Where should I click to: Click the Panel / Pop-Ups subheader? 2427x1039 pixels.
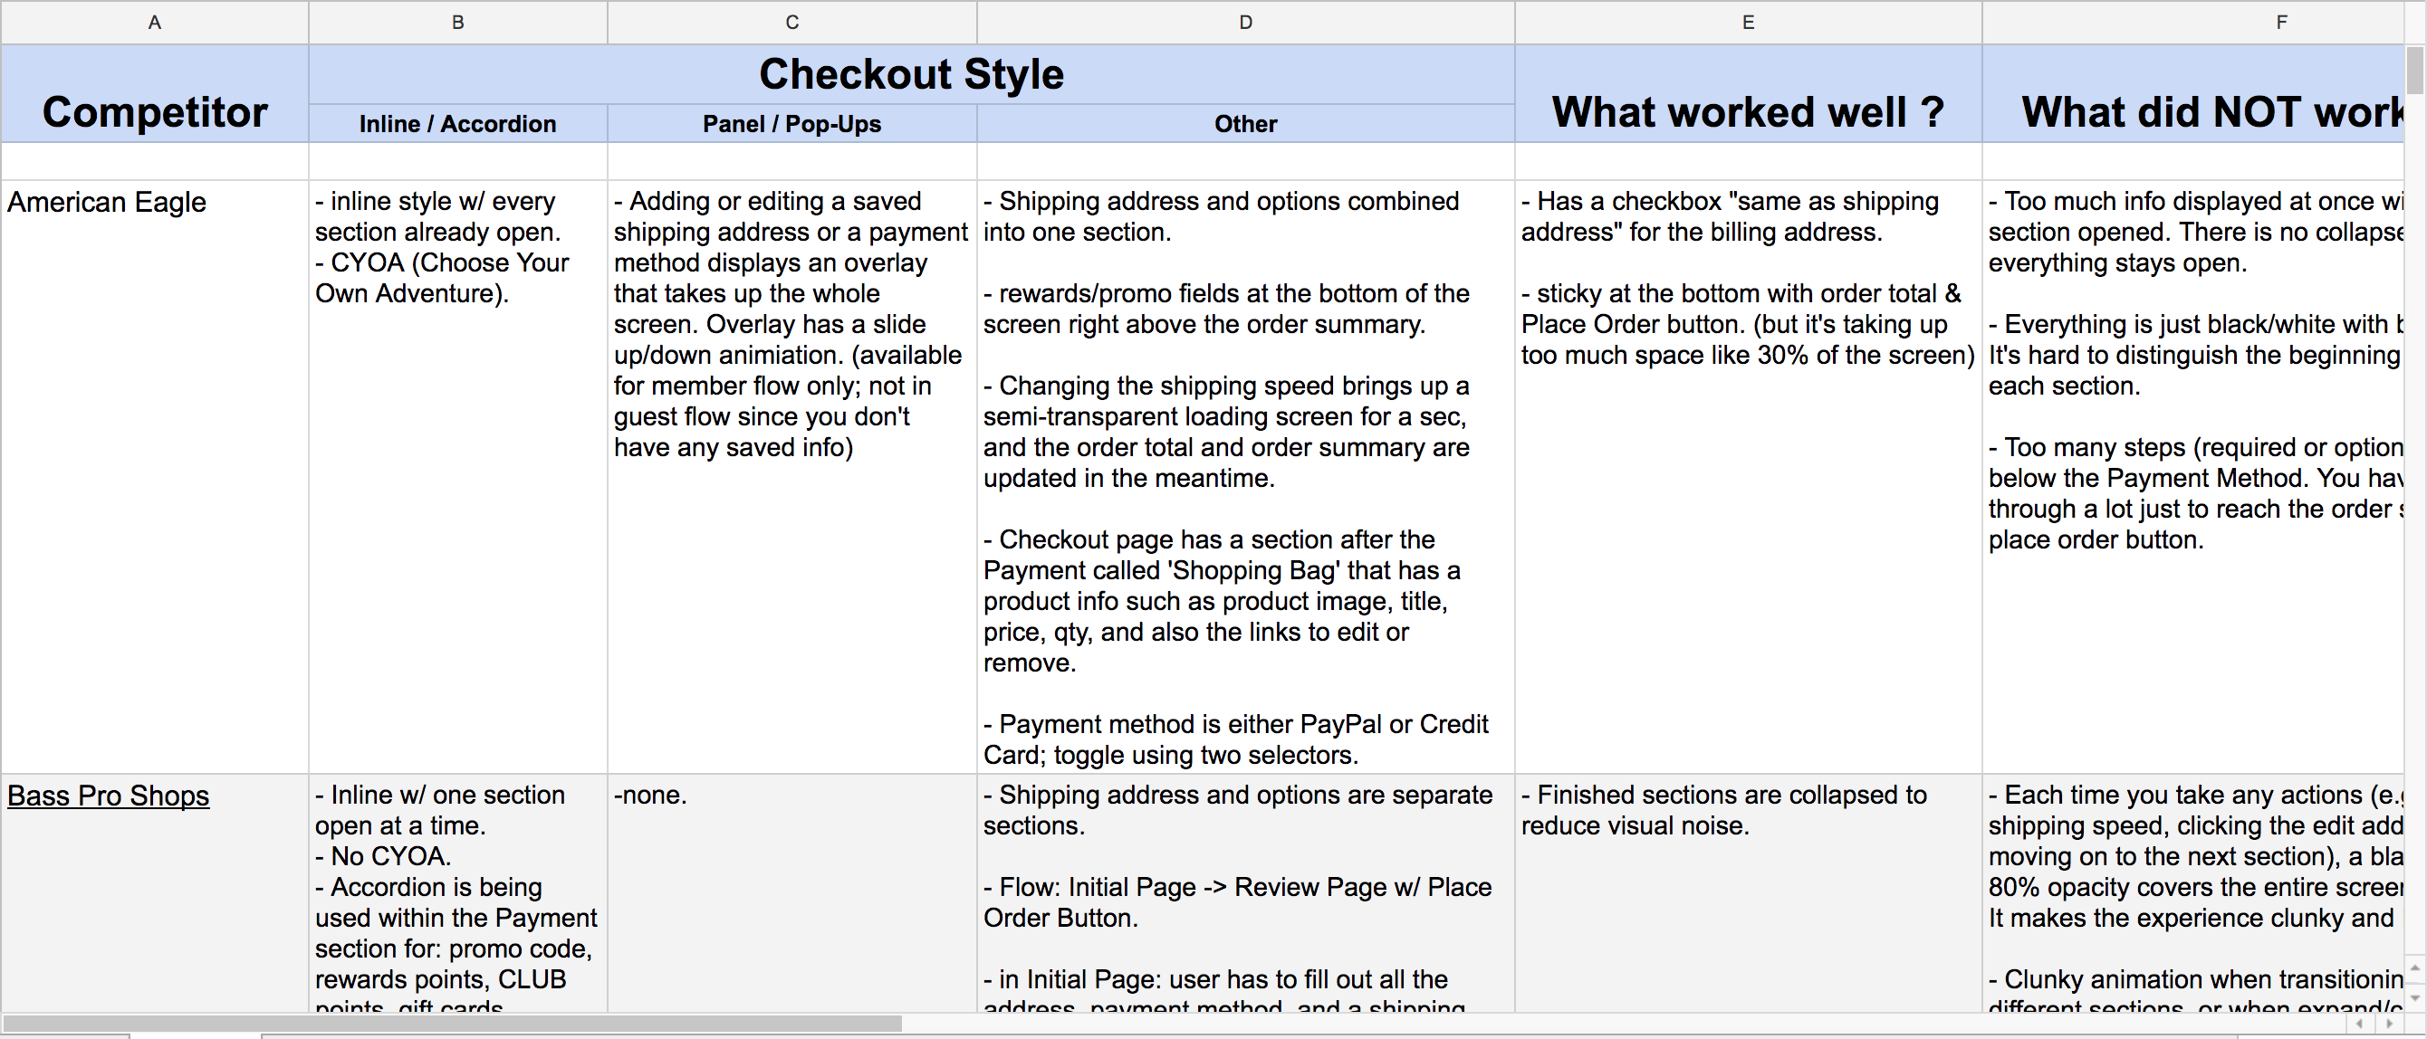792,123
